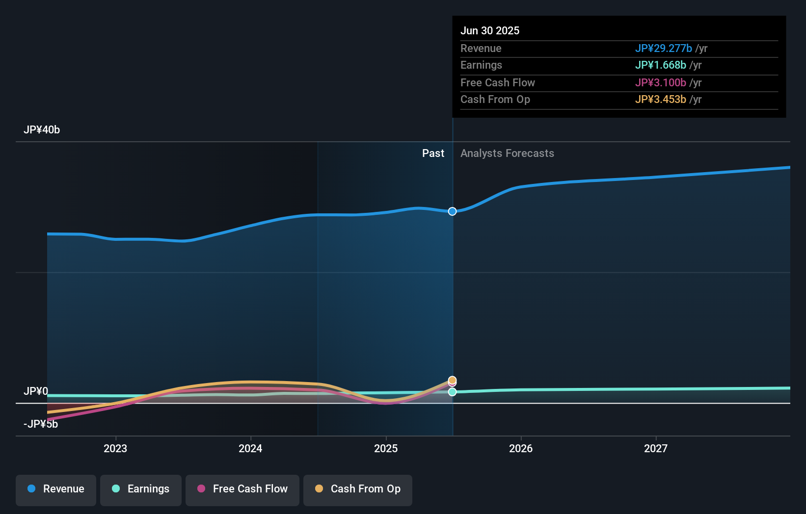
Task: Toggle the Free Cash Flow series visibility
Action: (242, 489)
